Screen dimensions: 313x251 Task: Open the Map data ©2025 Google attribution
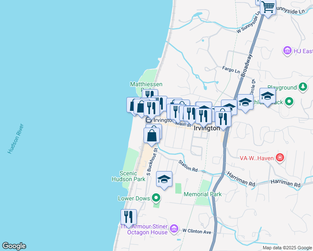coord(287,248)
